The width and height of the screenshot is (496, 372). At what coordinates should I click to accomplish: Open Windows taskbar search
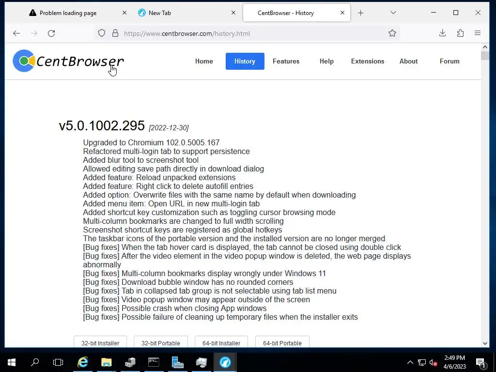[x=35, y=362]
